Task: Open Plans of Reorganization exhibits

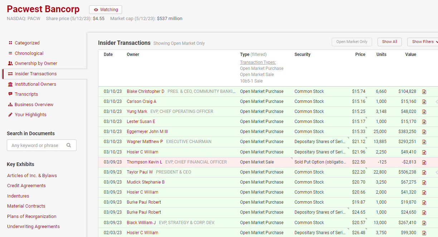Action: (32, 216)
